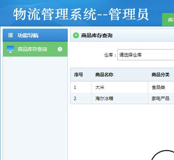Click the 仓库 field label
This screenshot has height=160, width=174.
click(x=110, y=55)
